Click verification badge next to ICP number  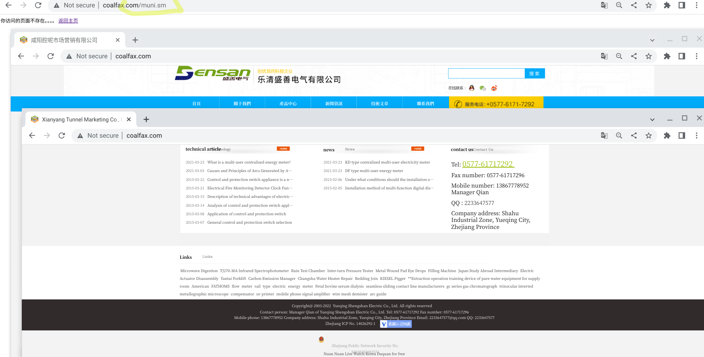point(396,324)
